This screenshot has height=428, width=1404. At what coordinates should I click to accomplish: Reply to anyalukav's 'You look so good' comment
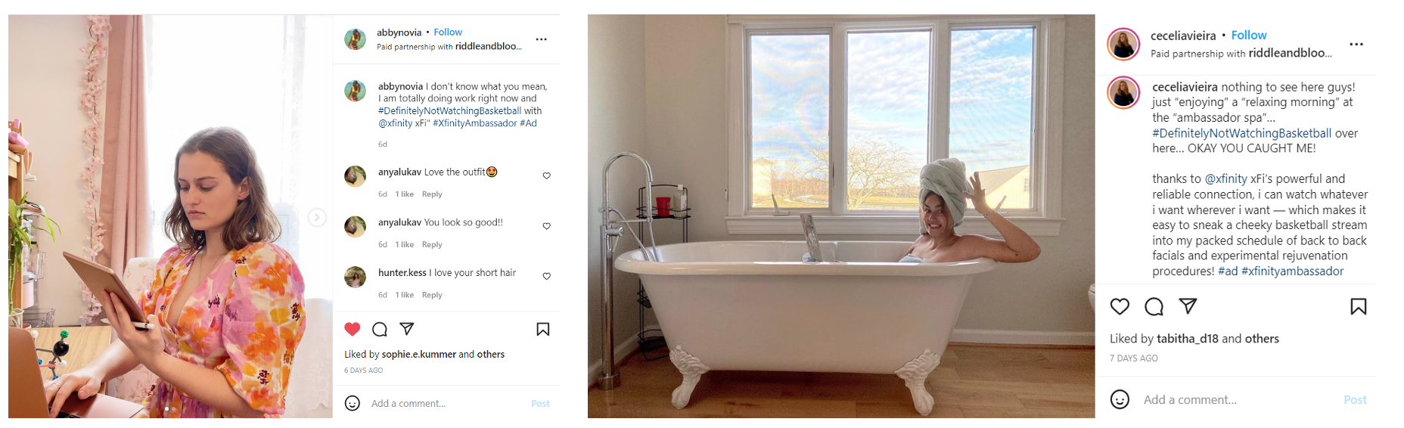[x=432, y=245]
